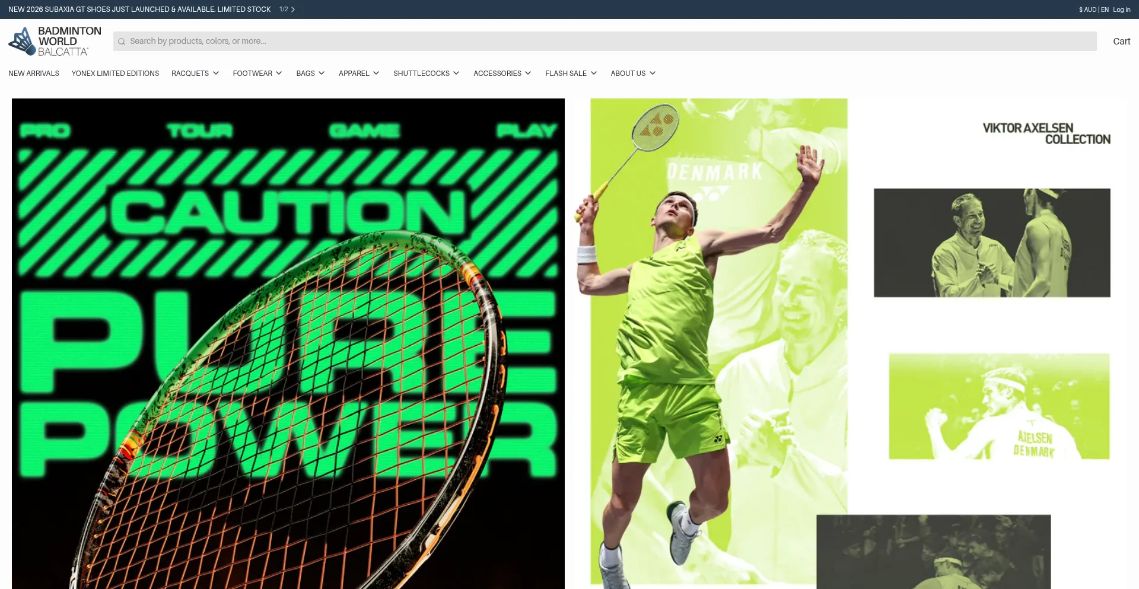Open the Cart

tap(1121, 41)
